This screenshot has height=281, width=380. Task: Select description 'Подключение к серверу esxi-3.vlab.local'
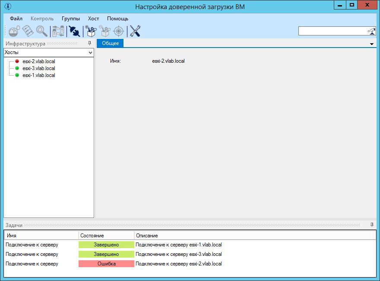point(179,254)
